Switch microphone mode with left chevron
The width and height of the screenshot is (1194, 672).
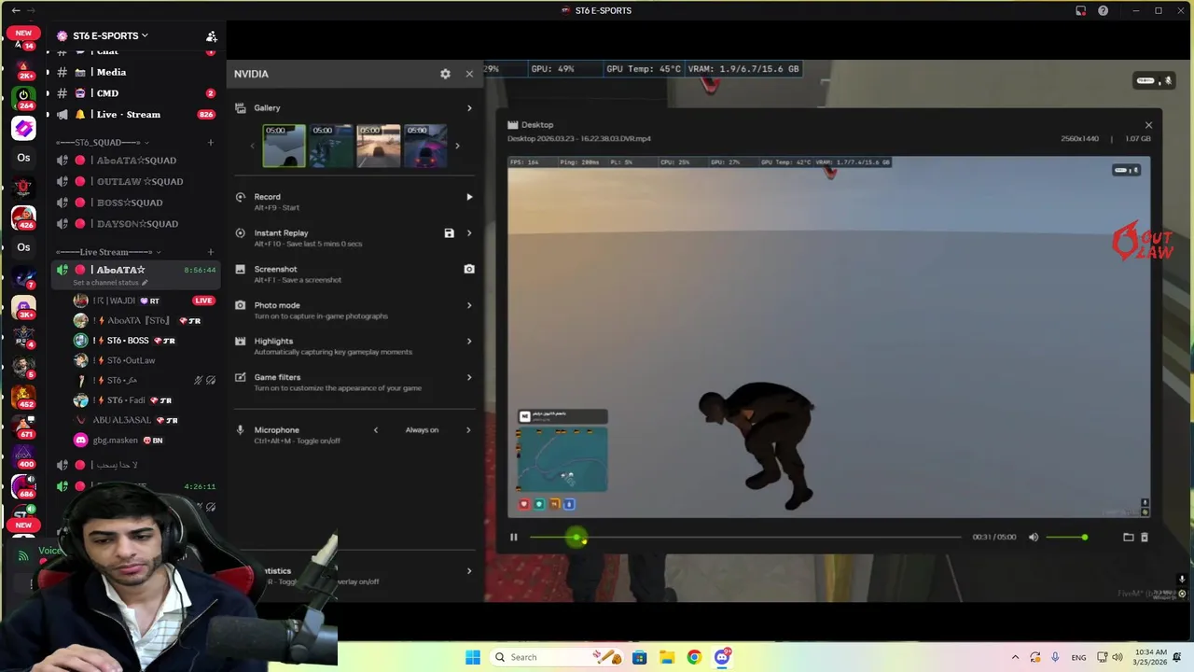[376, 430]
